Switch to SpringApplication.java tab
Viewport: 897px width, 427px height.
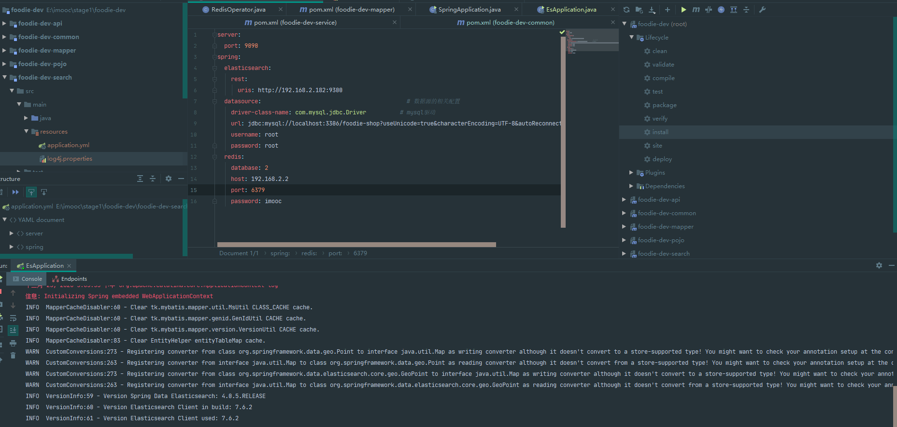click(x=469, y=10)
